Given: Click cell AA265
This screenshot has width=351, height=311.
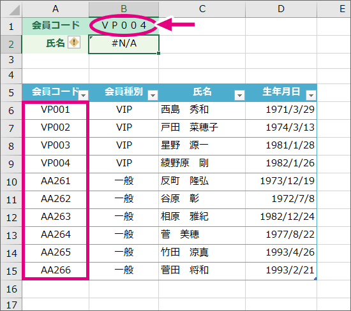Looking at the screenshot, I should [x=56, y=253].
